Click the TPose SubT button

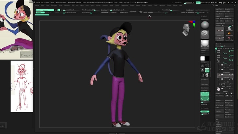click(205, 84)
